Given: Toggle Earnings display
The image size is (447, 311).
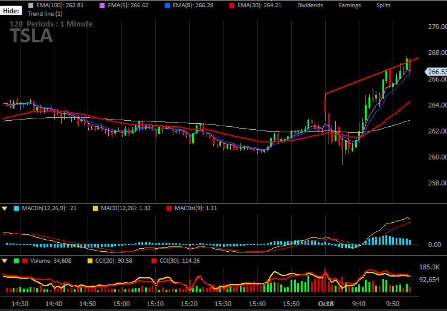Looking at the screenshot, I should coord(350,5).
